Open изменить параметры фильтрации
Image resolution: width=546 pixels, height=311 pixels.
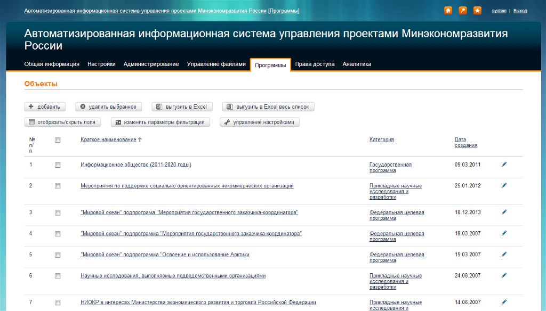pos(160,122)
